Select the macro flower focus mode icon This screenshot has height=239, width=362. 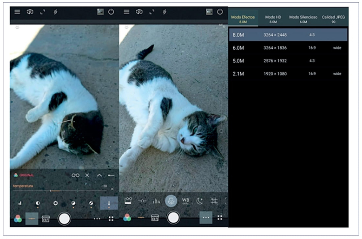pos(171,201)
